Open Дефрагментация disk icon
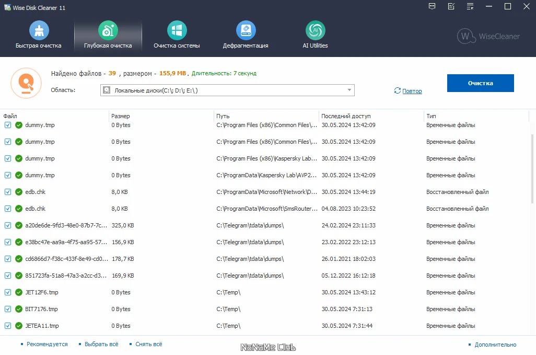Screen dimensions: 536x355 [x=246, y=30]
